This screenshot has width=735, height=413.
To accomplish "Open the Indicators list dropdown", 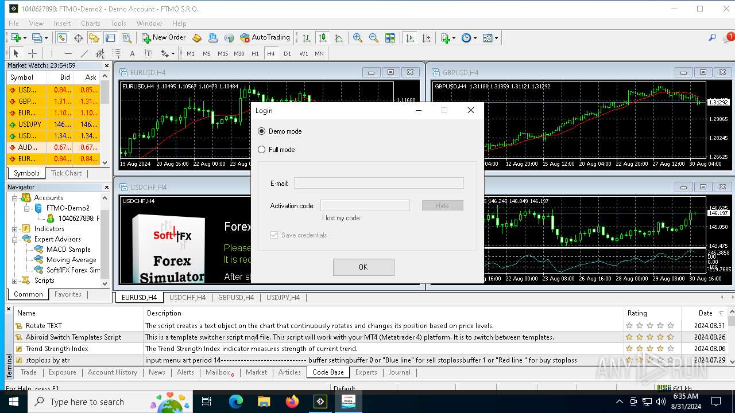I will point(448,38).
